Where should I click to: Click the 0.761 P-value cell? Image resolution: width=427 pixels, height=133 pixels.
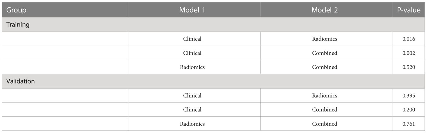coord(409,124)
